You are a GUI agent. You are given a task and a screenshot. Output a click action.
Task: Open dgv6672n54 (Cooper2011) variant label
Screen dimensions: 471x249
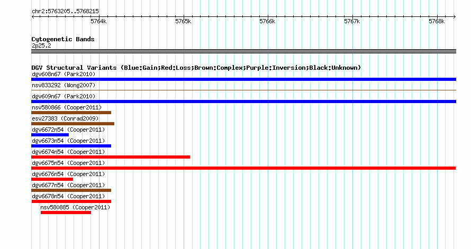[x=68, y=130]
